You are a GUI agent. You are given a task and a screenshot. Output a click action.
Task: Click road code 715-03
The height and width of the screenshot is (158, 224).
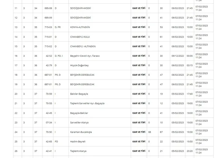tap(48, 27)
